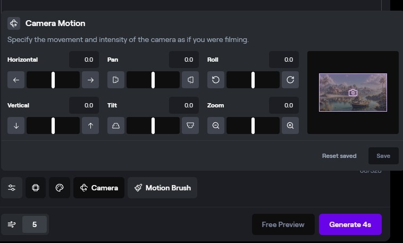
Task: Open the aspect ratio frame icon
Action: click(x=36, y=188)
